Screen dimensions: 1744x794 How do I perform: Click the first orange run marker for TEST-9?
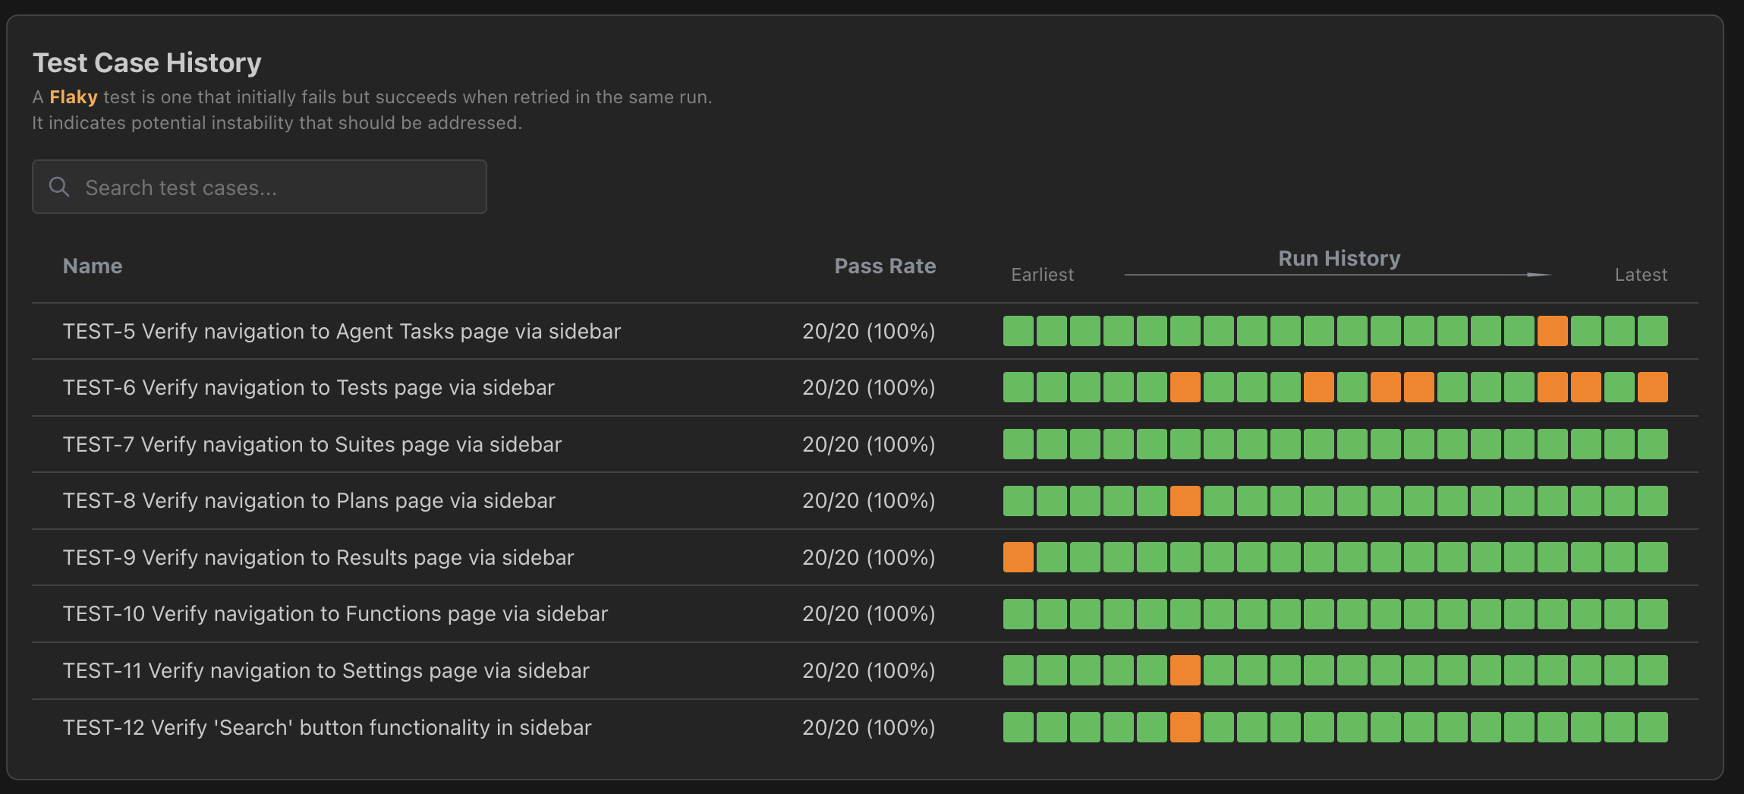1018,557
